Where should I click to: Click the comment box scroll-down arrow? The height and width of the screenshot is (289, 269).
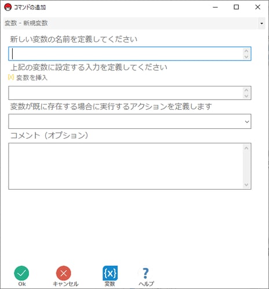tap(246, 185)
